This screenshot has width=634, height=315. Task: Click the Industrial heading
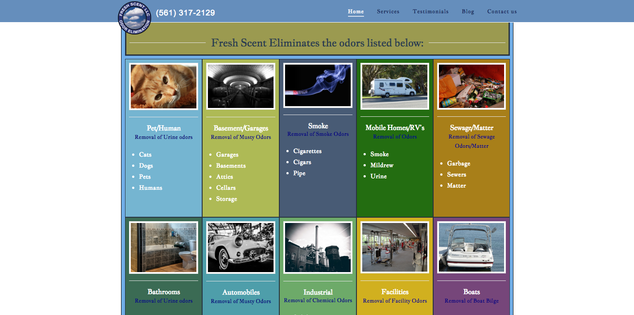pyautogui.click(x=318, y=292)
